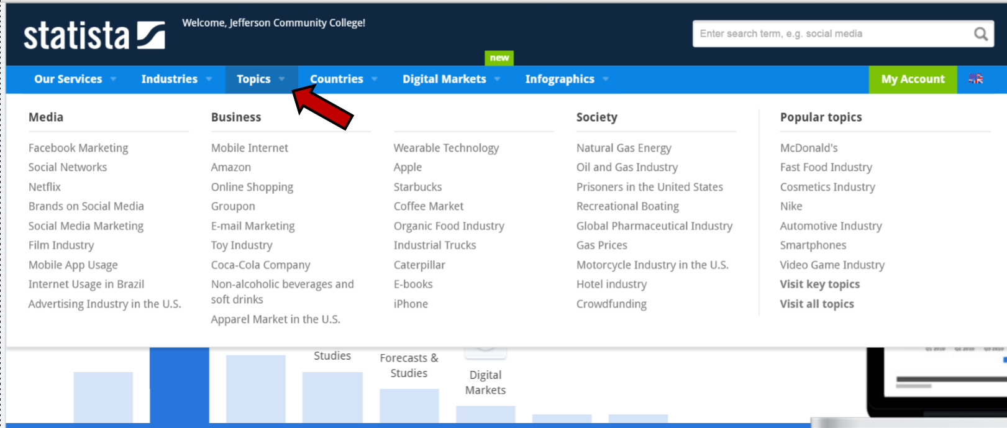This screenshot has height=428, width=1007.
Task: Open the Our Services menu
Action: point(68,79)
